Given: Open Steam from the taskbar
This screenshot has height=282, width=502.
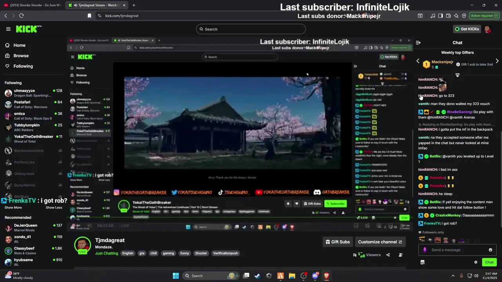Looking at the screenshot, I should pos(257,276).
